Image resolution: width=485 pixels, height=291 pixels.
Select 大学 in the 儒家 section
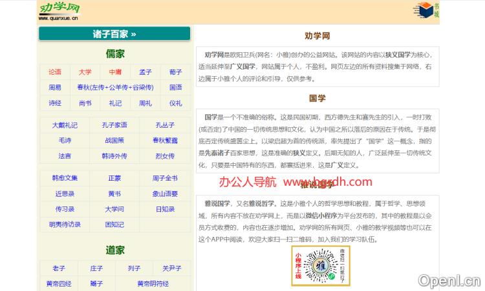(x=85, y=72)
